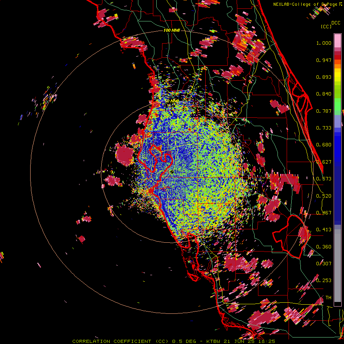This screenshot has width=344, height=344.
Task: Select the 0.787 legend value
Action: 324,111
